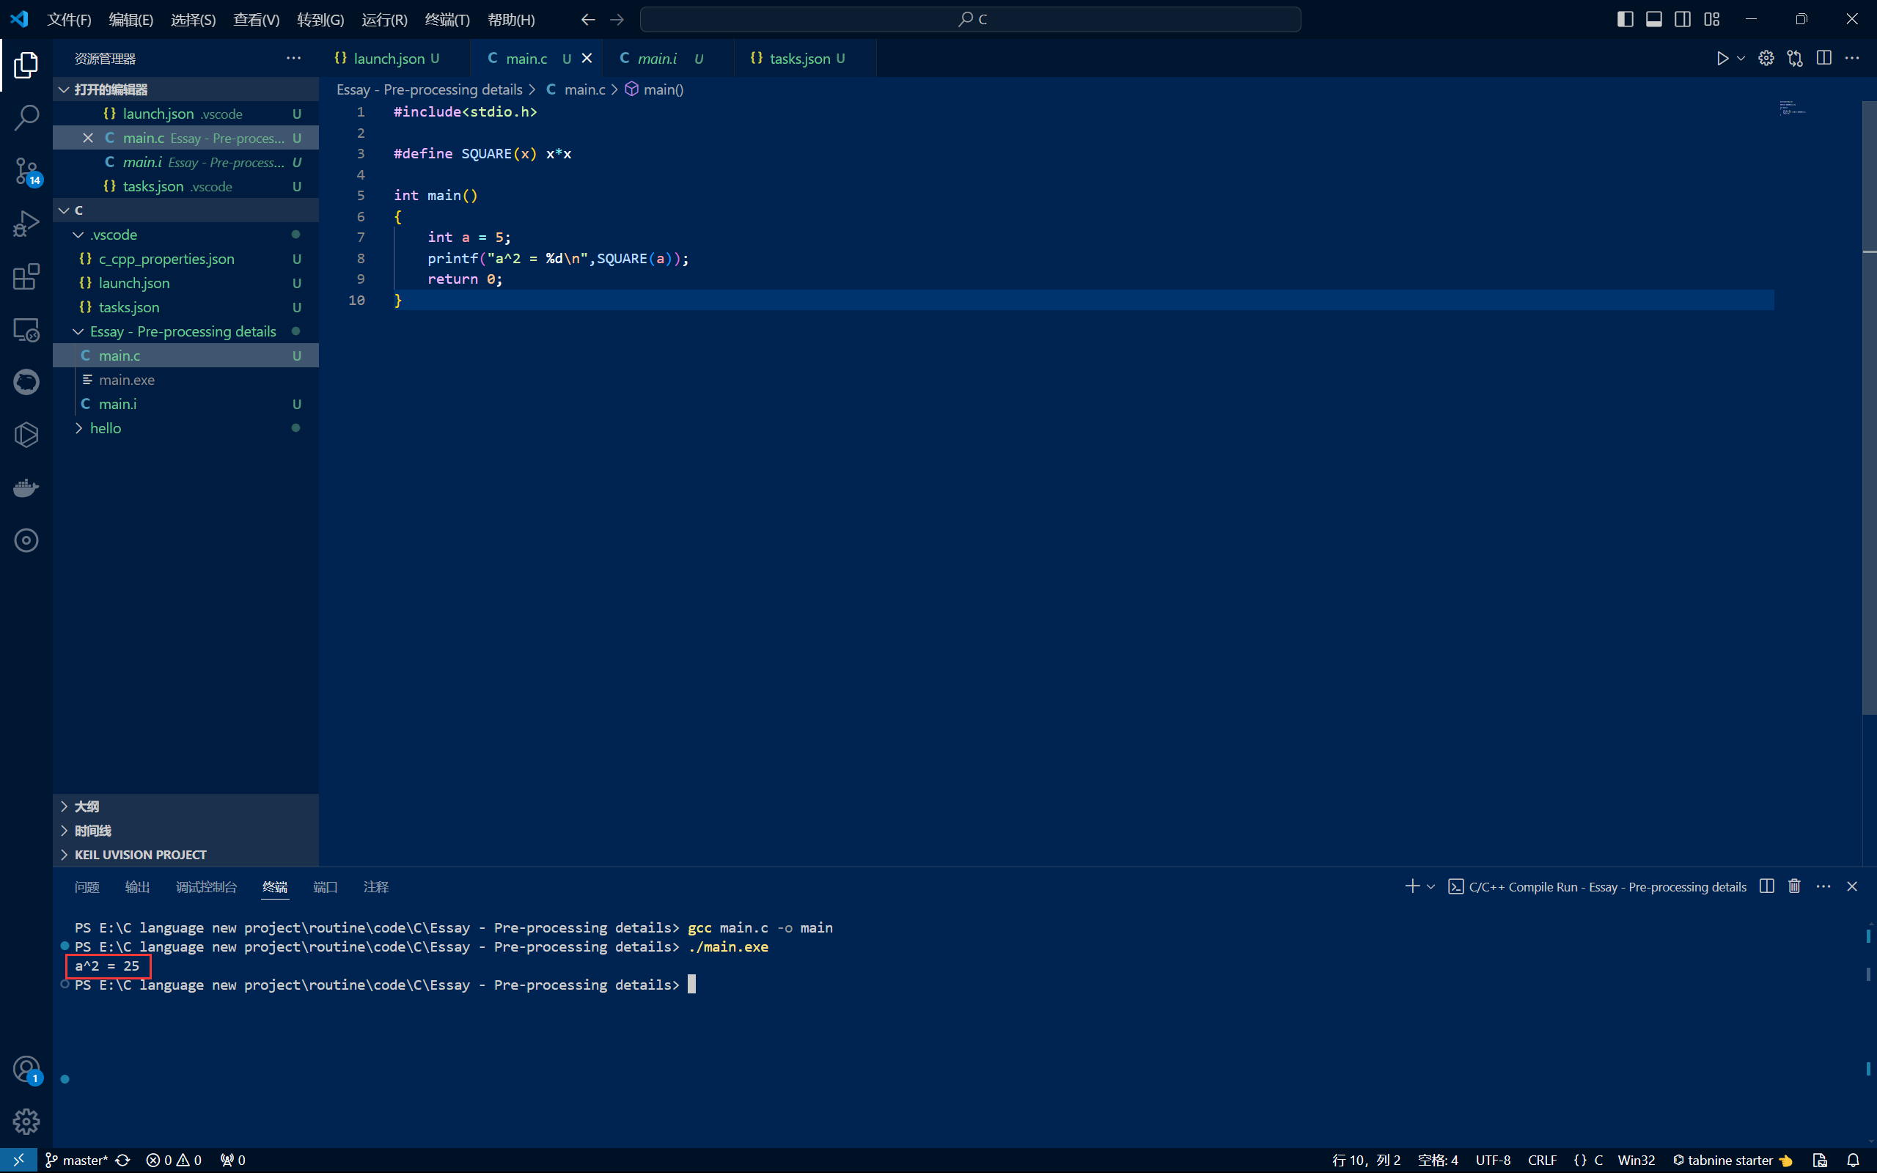Open notifications bell in status bar
Image resolution: width=1877 pixels, height=1173 pixels.
tap(1853, 1160)
